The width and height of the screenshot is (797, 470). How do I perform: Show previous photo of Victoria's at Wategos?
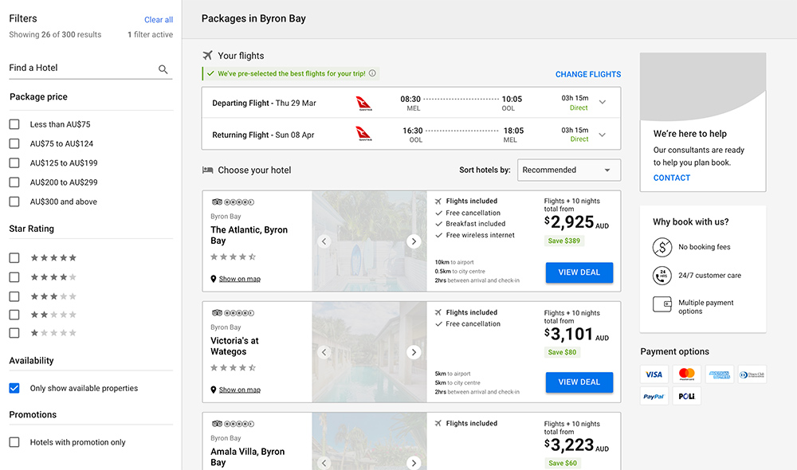(324, 352)
